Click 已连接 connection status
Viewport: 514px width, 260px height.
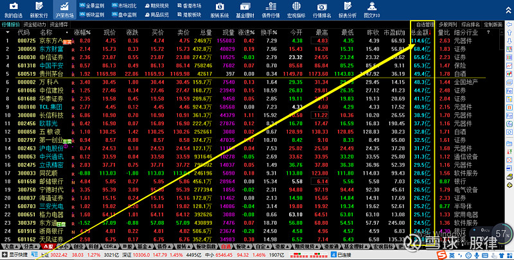(344, 255)
